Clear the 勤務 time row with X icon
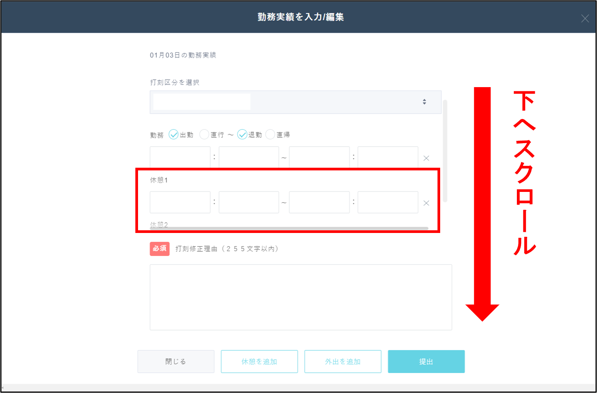 click(426, 158)
